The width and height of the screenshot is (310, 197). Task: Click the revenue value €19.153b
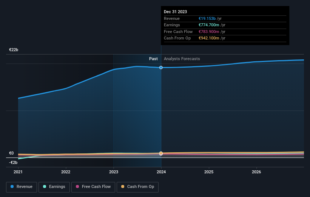207,18
